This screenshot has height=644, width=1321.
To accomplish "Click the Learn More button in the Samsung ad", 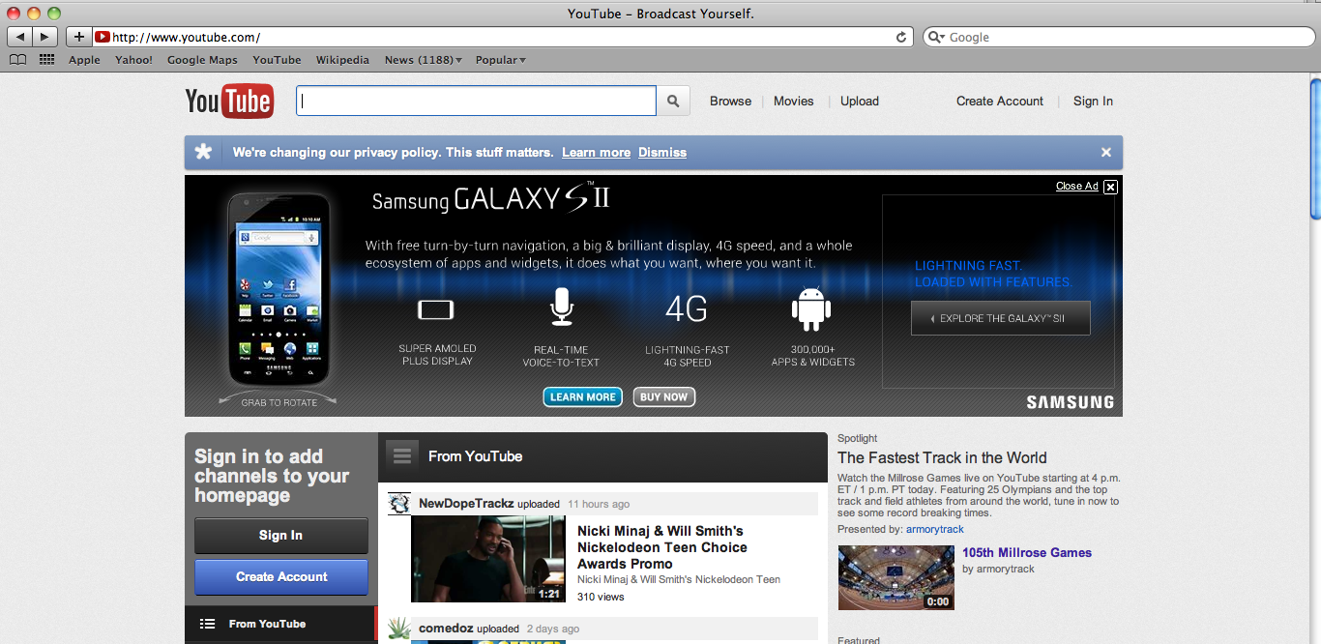I will click(x=583, y=396).
